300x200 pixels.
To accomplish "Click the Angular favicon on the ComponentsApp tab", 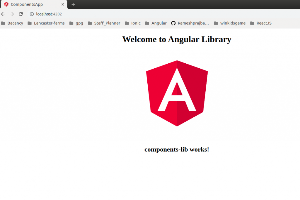I will [x=6, y=4].
